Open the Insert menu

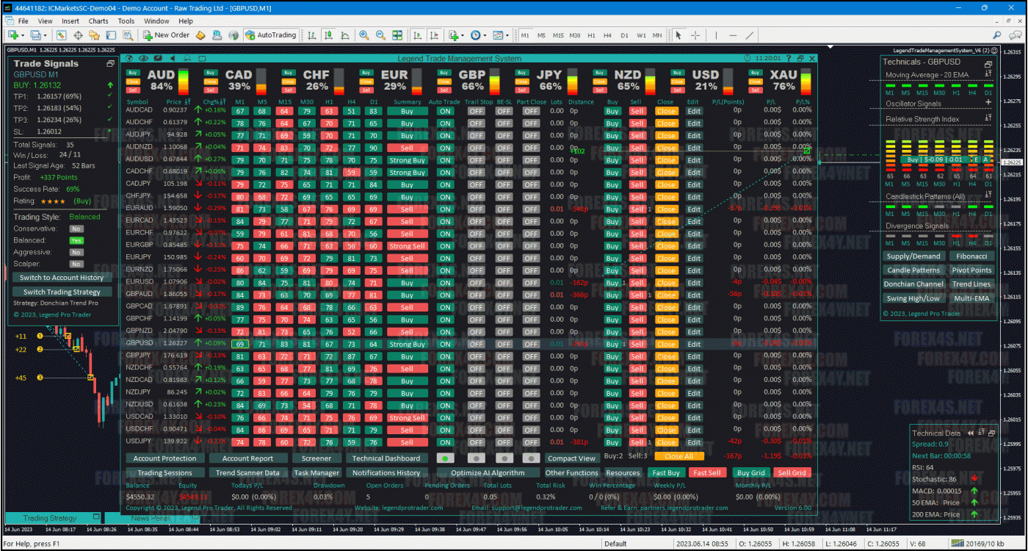click(70, 21)
